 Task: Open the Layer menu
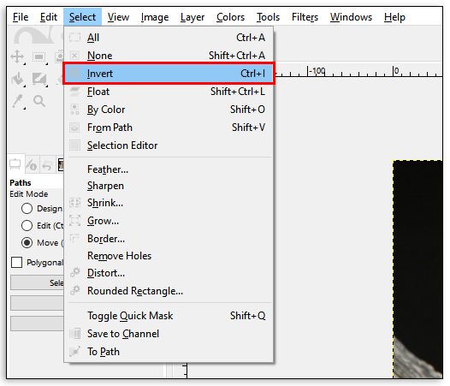tap(192, 17)
